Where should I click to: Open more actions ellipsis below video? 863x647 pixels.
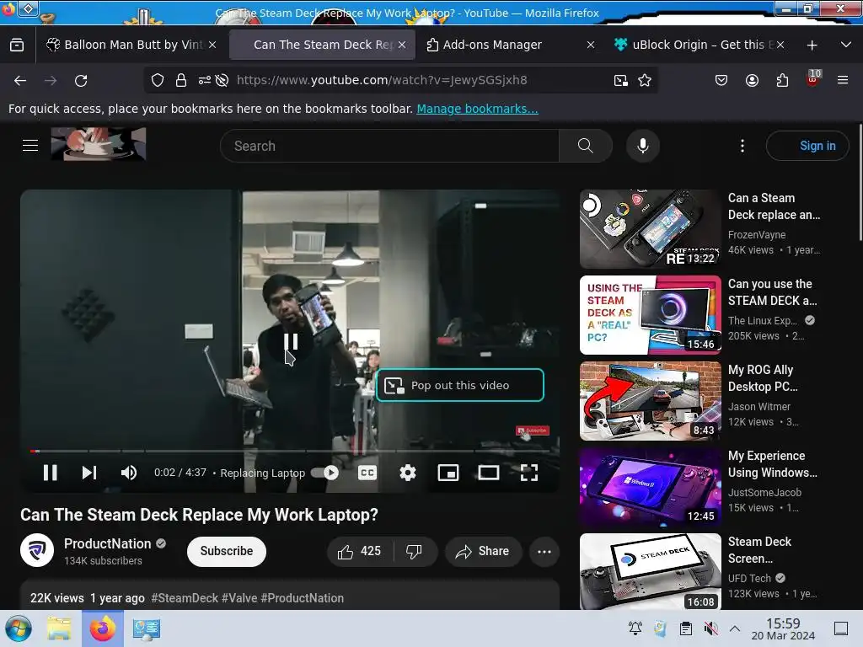click(544, 551)
